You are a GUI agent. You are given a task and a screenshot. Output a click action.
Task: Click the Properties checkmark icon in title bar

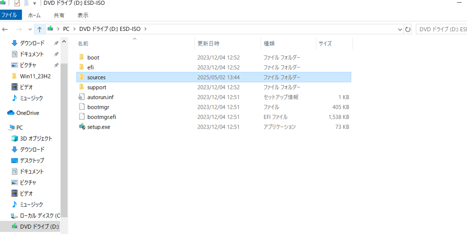(x=17, y=3)
